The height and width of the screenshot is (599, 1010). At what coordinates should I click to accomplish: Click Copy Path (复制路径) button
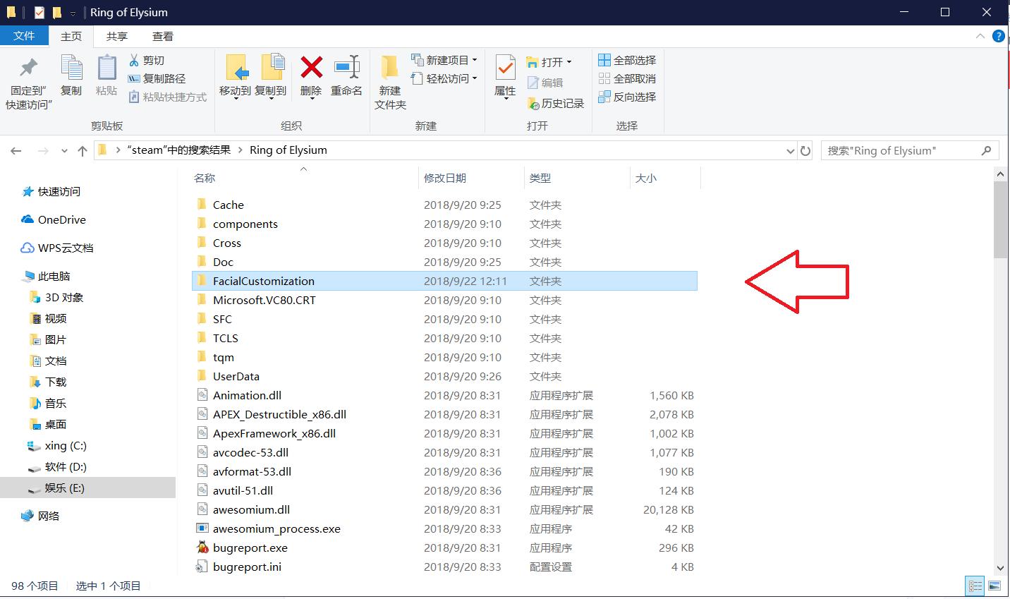coord(157,78)
